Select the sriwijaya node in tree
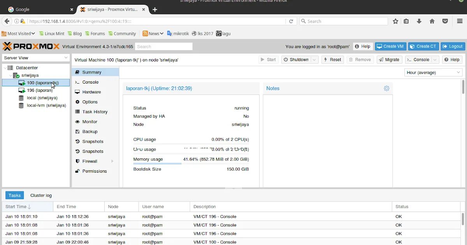The image size is (467, 245). [30, 75]
